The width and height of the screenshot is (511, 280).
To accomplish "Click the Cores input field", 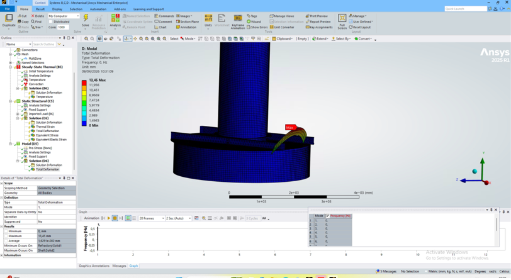I will click(x=63, y=28).
